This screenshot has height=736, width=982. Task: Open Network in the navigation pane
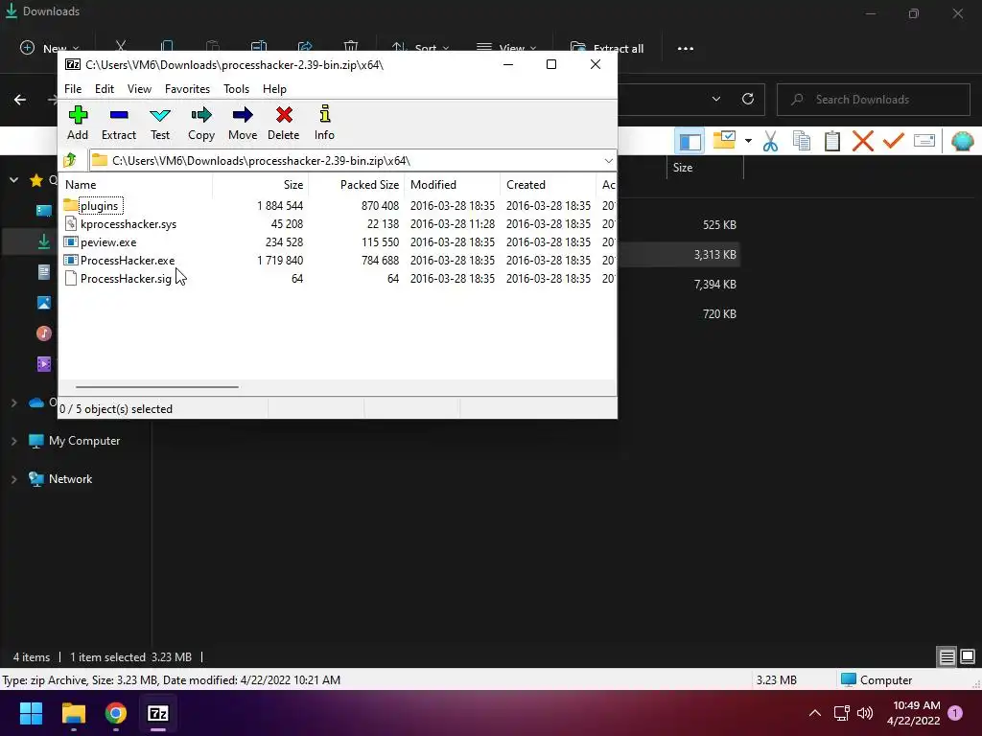click(70, 479)
